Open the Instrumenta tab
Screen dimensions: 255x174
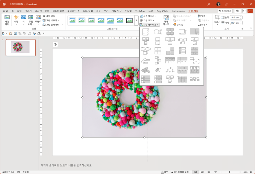coord(178,11)
